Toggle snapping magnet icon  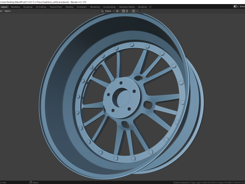point(124,11)
